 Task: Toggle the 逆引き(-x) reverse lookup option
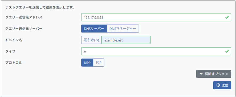tap(92, 40)
